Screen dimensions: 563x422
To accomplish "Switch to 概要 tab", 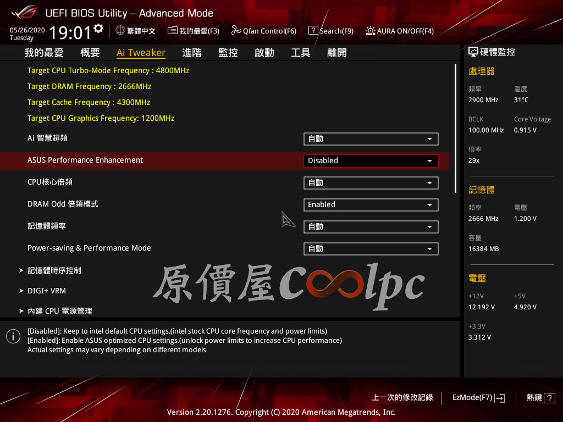I will (90, 53).
